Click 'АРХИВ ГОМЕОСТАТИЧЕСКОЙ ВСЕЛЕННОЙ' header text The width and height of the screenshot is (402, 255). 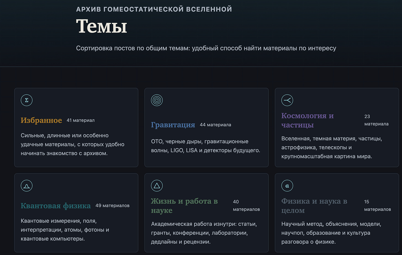pyautogui.click(x=154, y=9)
